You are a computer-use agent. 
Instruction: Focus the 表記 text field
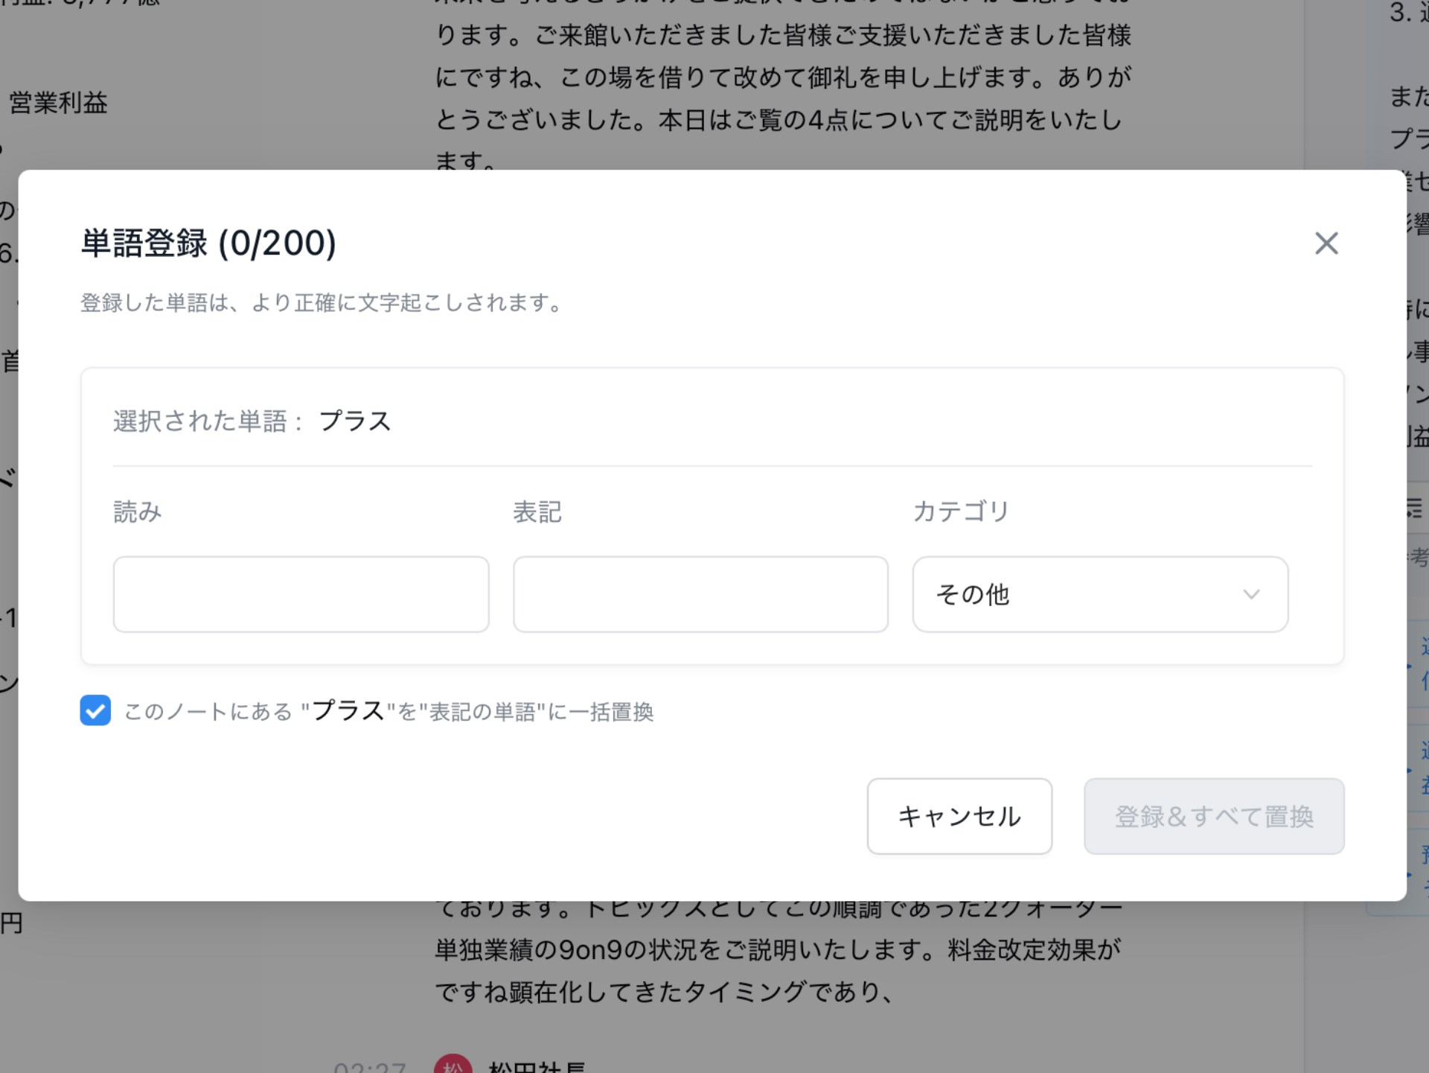click(700, 594)
